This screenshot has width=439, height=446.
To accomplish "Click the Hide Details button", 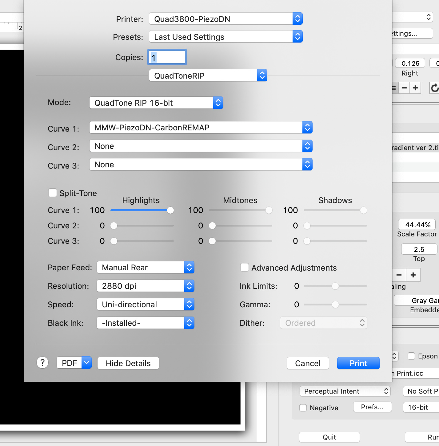I will (128, 363).
